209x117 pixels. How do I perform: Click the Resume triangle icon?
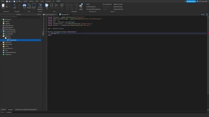(x=56, y=5)
